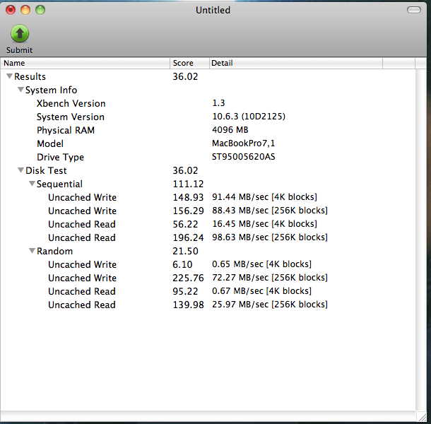Click detail '72.27 MB/sec [256K blocks]'
Viewport: 431px width, 424px height.
pos(270,278)
